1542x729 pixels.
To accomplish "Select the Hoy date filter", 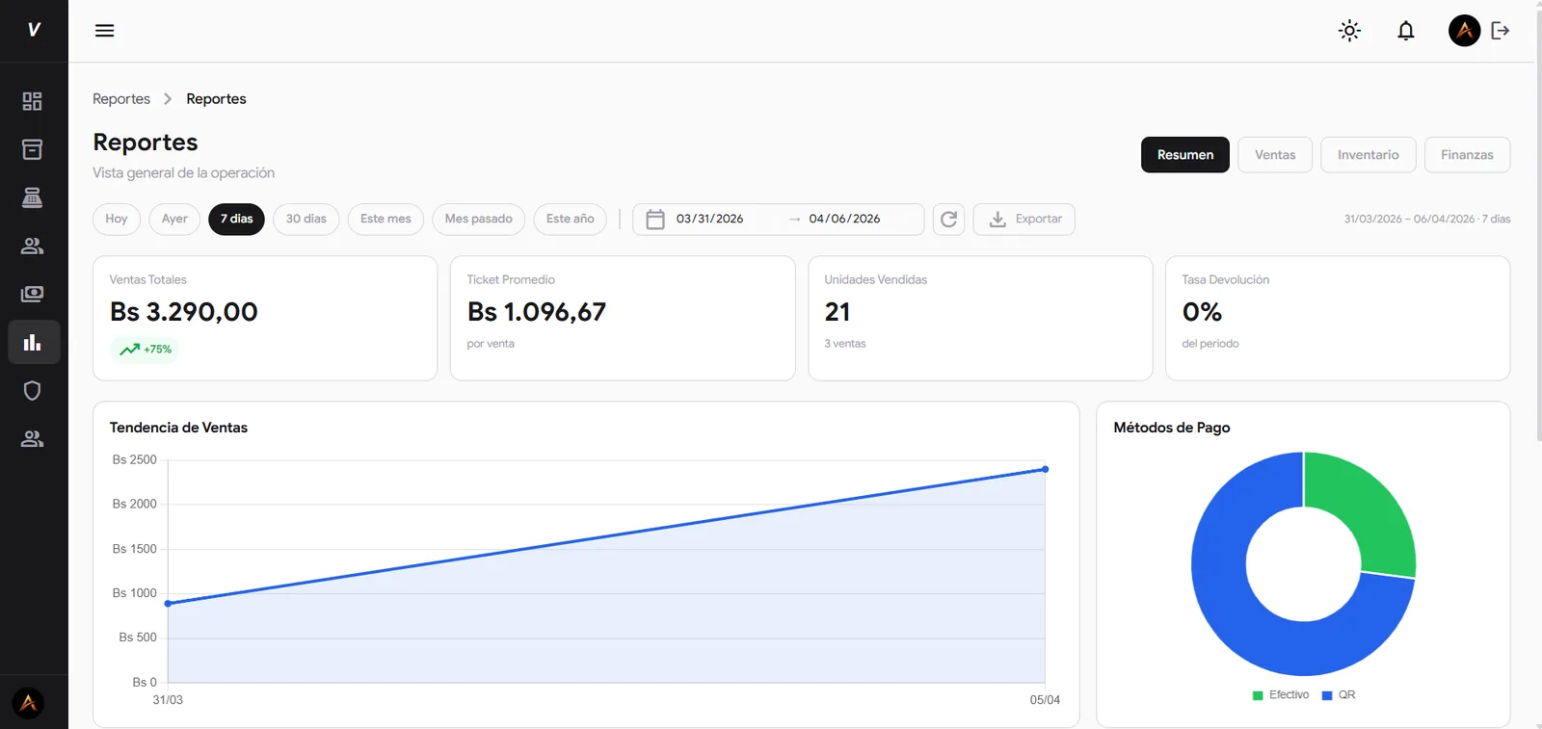I will pyautogui.click(x=117, y=219).
